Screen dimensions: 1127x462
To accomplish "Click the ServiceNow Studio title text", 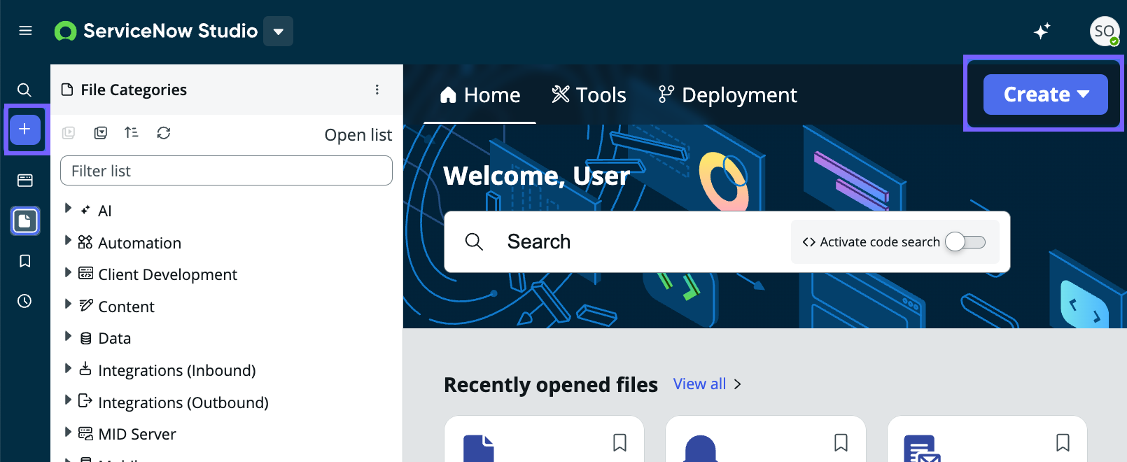I will [x=170, y=31].
